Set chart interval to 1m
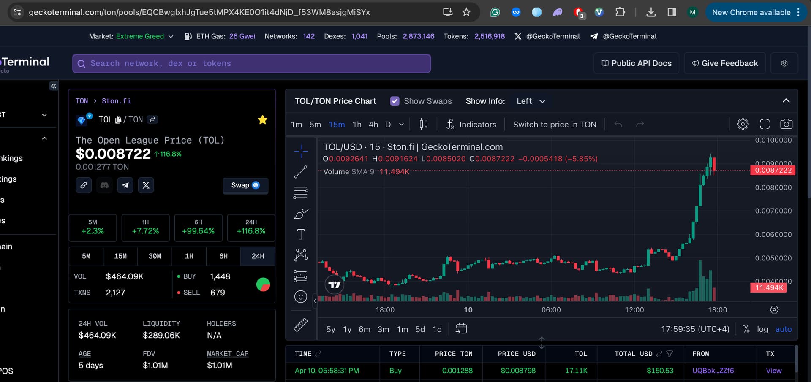 [297, 124]
